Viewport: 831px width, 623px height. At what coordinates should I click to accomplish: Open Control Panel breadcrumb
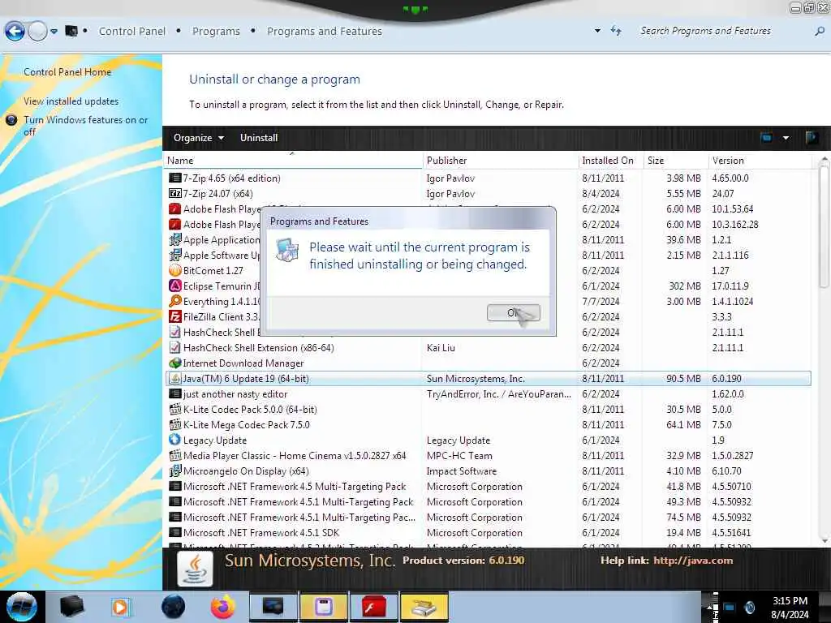pos(132,32)
